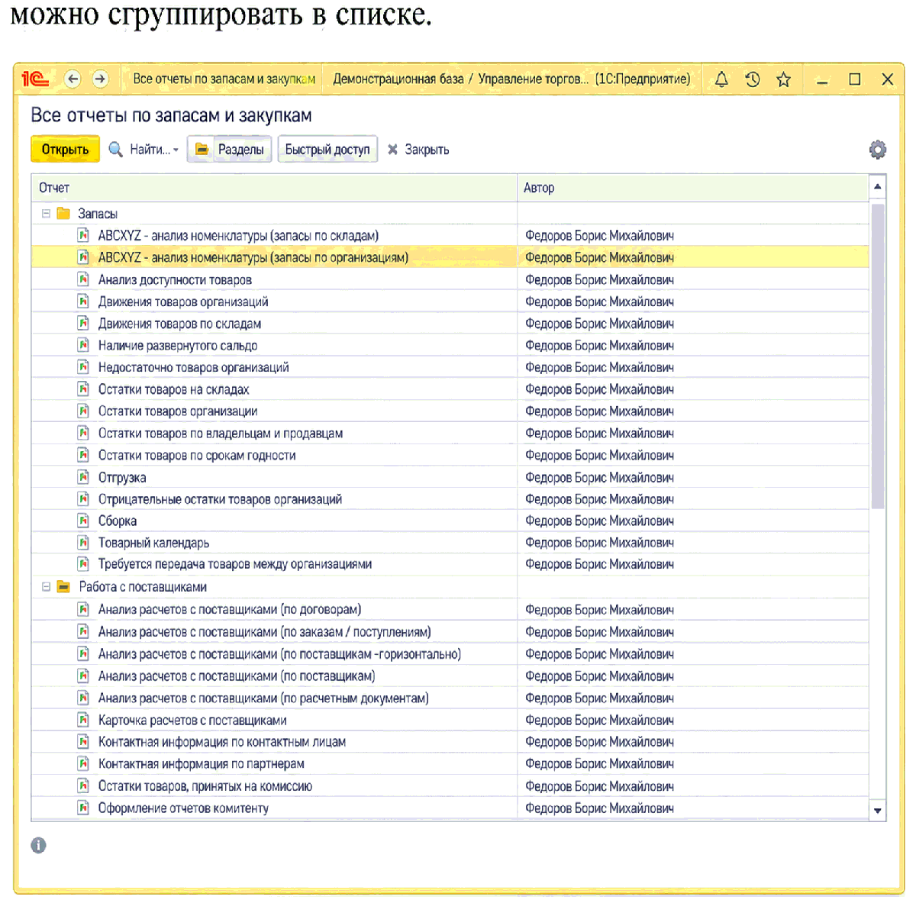Viewport: 916px width, 916px height.
Task: Click author cell in the Сборка row
Action: pos(693,521)
